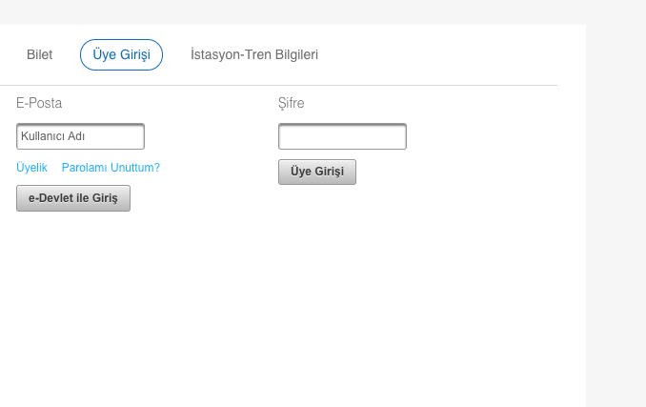This screenshot has height=407, width=646.
Task: Recover password via forgotten password link
Action: coord(111,168)
